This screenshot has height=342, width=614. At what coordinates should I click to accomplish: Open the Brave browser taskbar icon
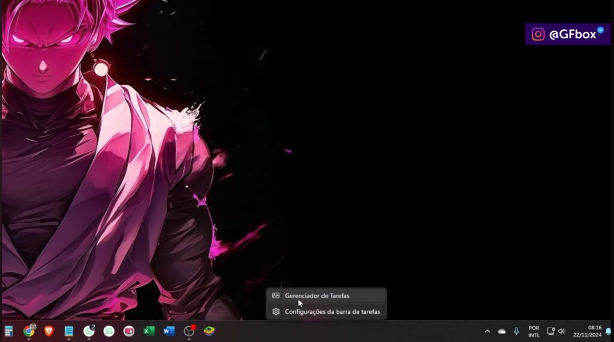pyautogui.click(x=49, y=331)
